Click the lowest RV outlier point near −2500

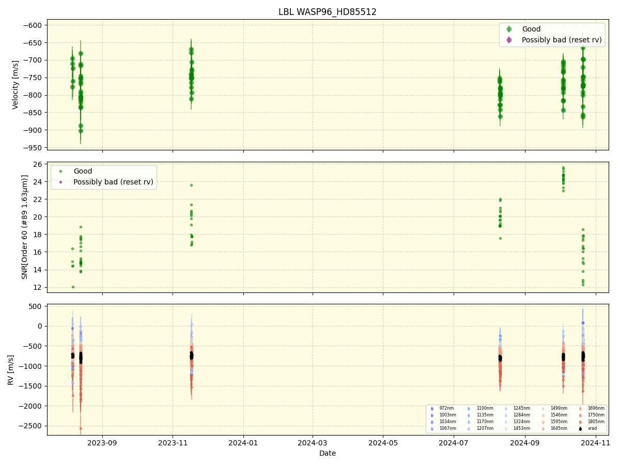tap(81, 428)
